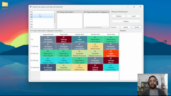The image size is (171, 96).
Task: Select class 6B in the list
Action: pos(42,14)
